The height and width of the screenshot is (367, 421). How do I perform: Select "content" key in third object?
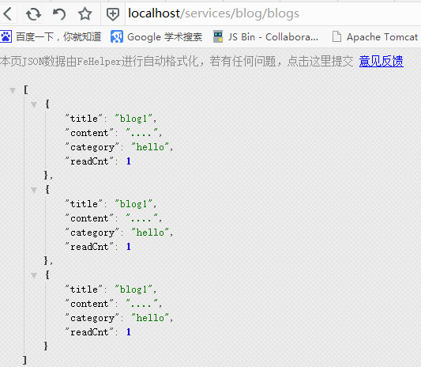click(x=90, y=304)
